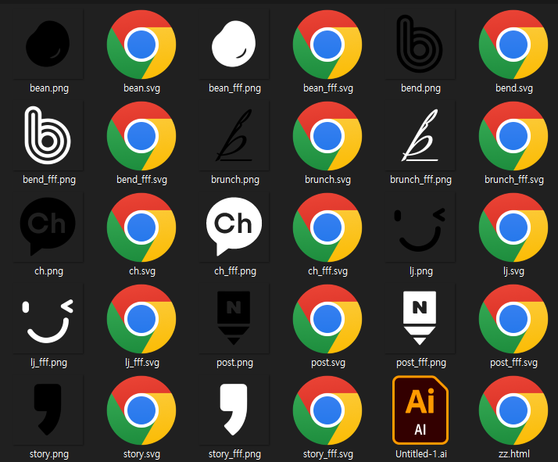Click the file name label brunch.svg
This screenshot has height=462, width=558.
coord(327,179)
